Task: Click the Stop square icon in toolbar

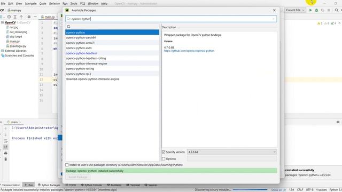Action: pos(329,10)
